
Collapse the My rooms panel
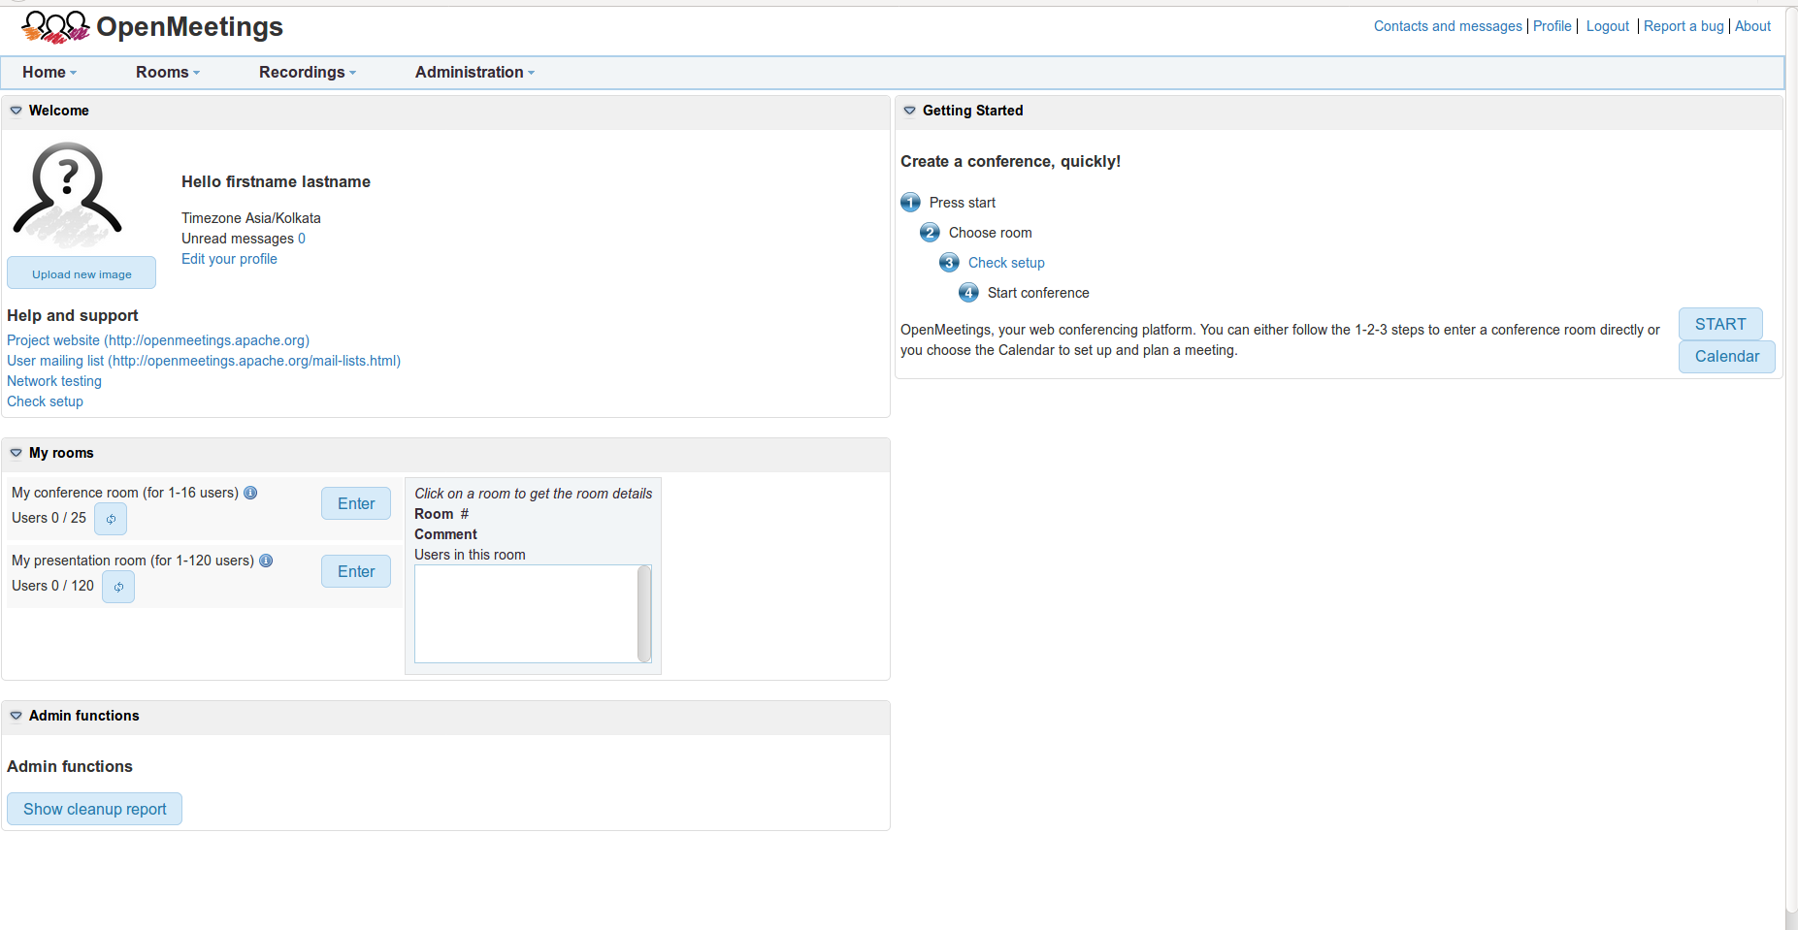click(x=16, y=453)
